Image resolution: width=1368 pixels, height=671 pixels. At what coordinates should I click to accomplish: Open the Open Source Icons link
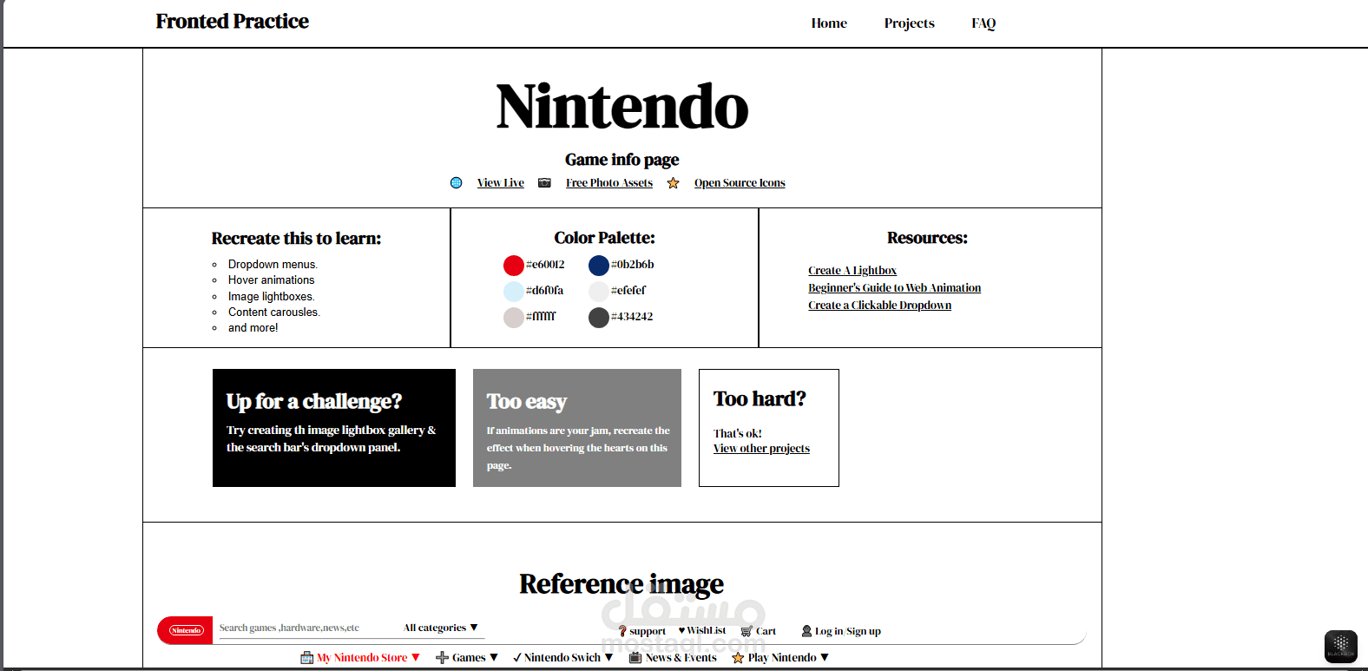click(740, 182)
